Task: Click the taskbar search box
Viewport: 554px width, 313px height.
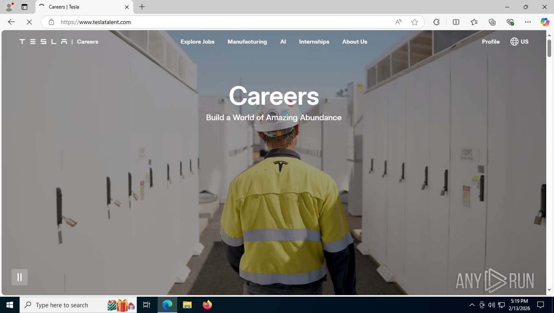Action: tap(79, 305)
